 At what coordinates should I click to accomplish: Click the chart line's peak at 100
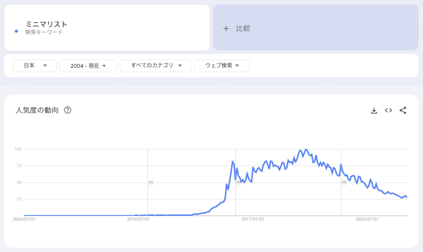click(306, 149)
